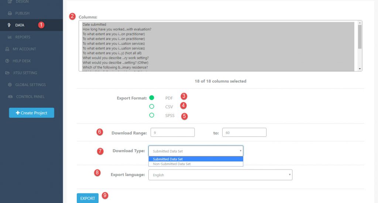Click the Columns list scrollbar down arrow
The height and width of the screenshot is (203, 378).
click(x=360, y=69)
